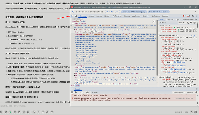Create live expression with the eye icon

tap(87, 92)
